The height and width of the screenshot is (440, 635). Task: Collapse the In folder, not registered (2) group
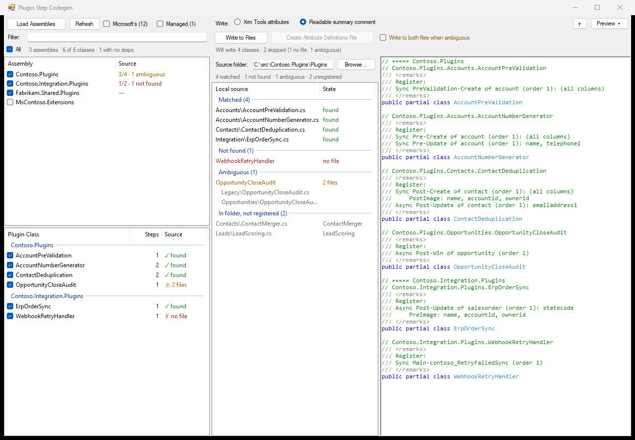coord(252,213)
